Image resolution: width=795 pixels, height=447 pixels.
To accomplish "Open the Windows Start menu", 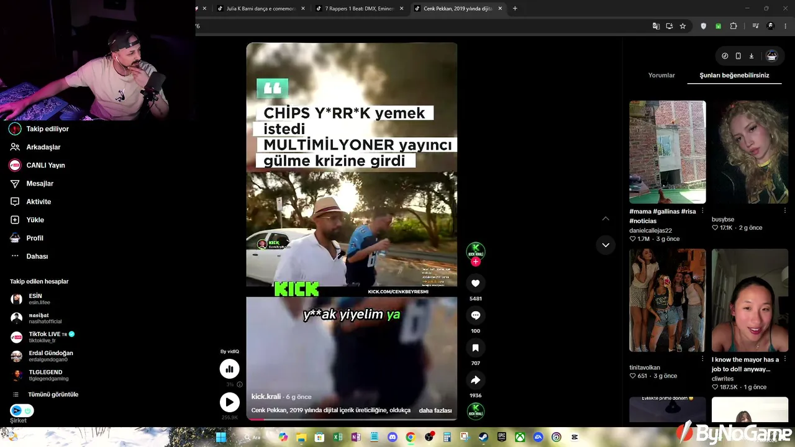I will tap(220, 437).
